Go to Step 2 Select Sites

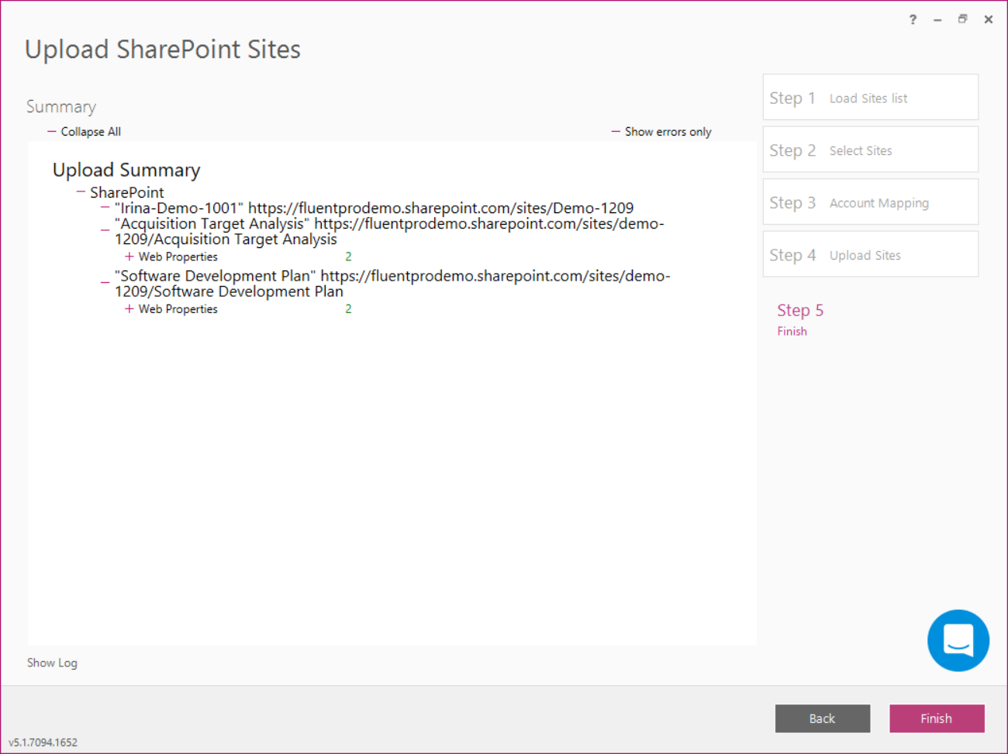click(x=870, y=150)
